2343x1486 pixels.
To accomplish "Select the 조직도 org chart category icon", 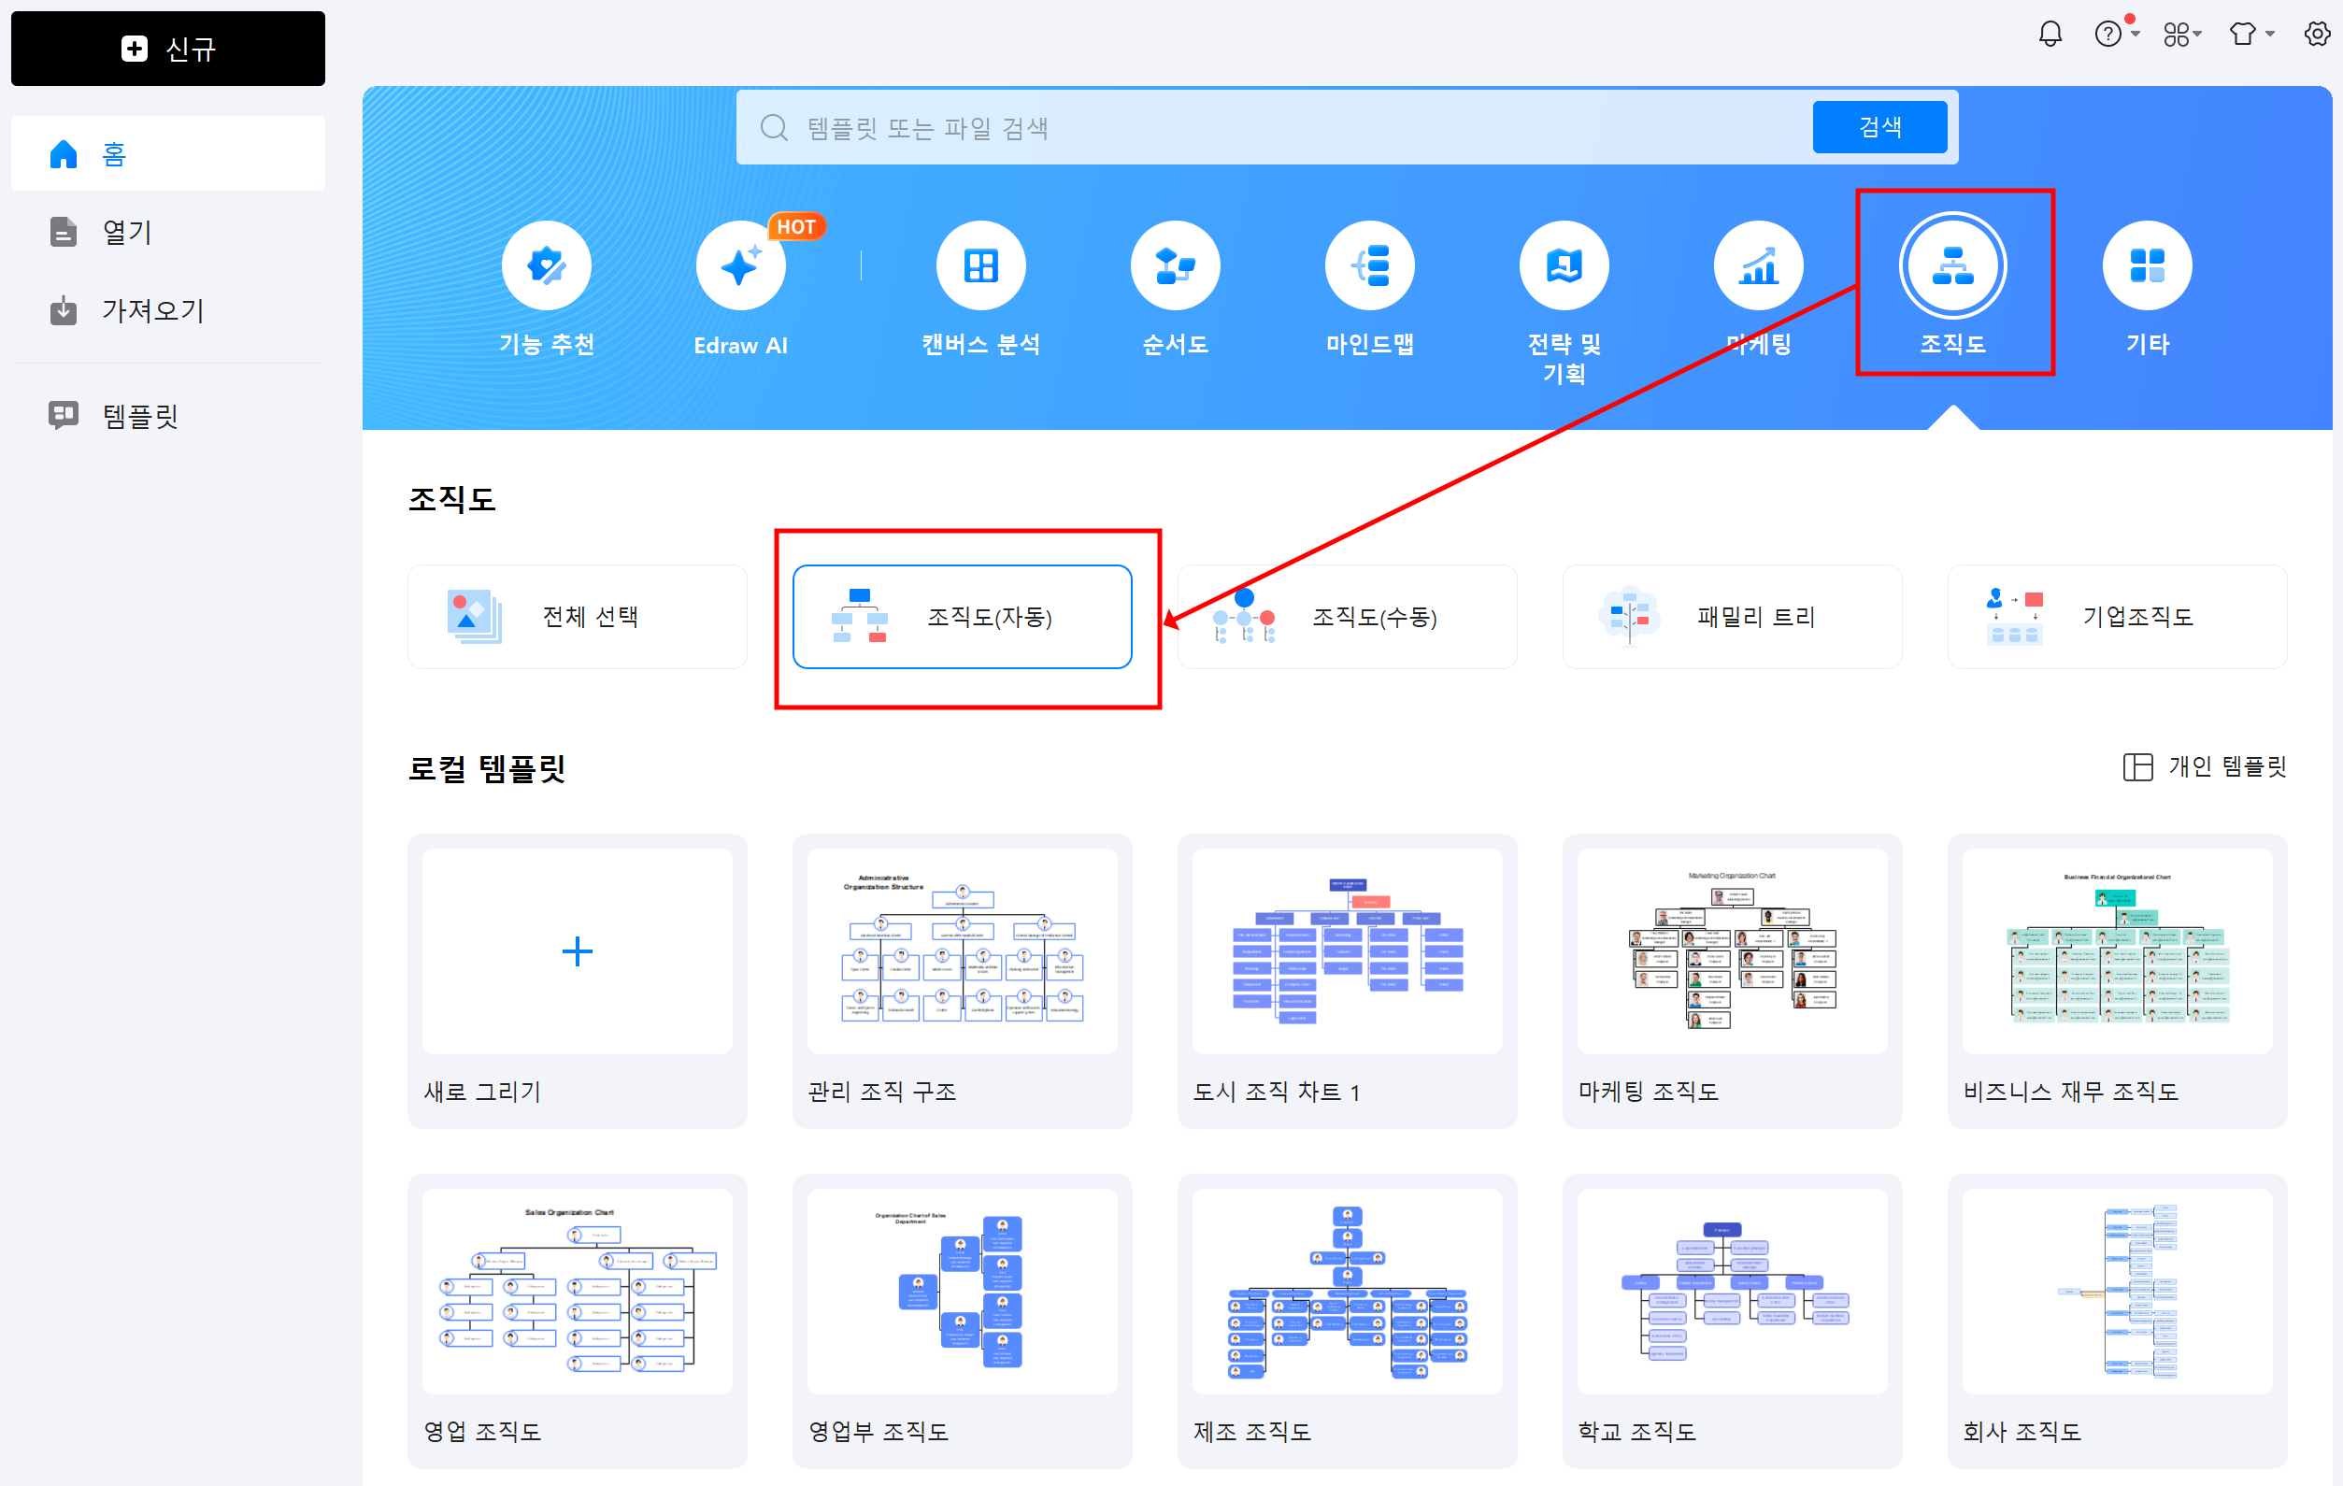I will click(1953, 265).
